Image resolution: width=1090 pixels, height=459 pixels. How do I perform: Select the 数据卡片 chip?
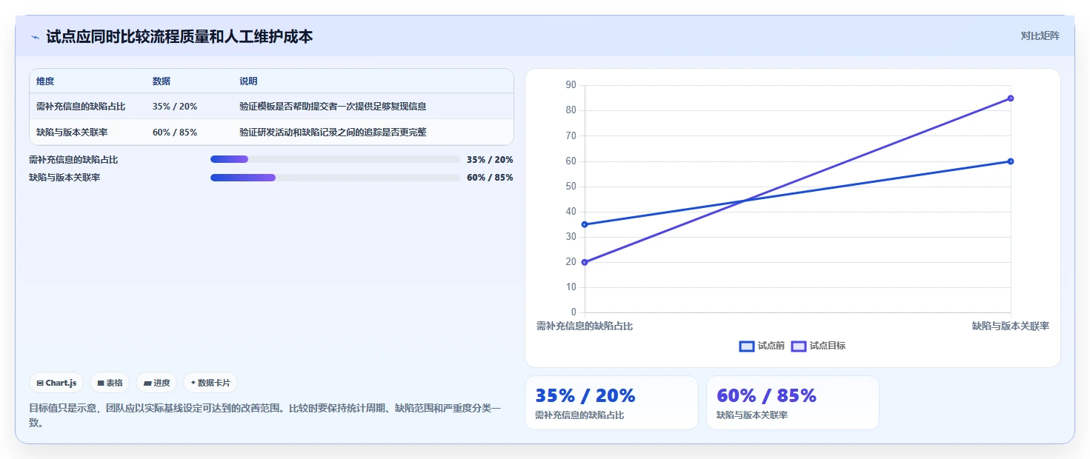210,383
